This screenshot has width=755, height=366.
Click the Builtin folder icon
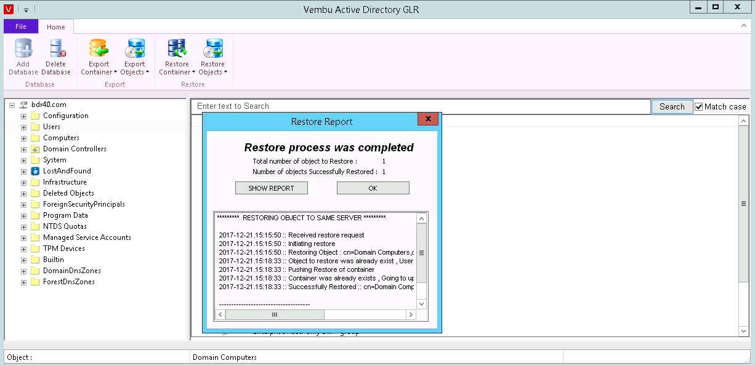[35, 260]
